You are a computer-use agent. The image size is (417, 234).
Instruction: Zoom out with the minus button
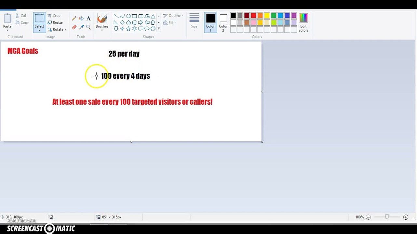pyautogui.click(x=368, y=217)
